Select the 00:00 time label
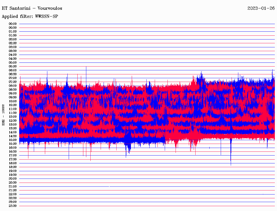The height and width of the screenshot is (211, 277). tap(13, 24)
